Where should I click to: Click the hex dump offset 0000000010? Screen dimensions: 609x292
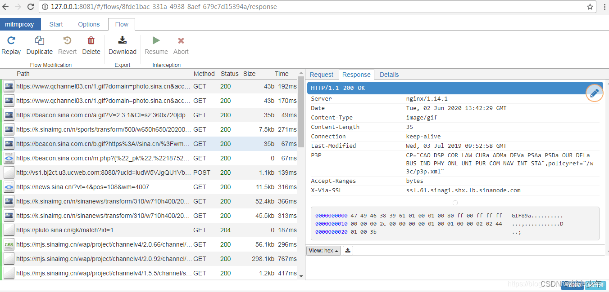point(332,224)
